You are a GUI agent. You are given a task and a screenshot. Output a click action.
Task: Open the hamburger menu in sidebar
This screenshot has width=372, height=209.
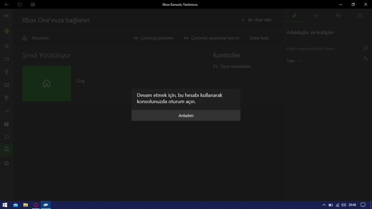[x=7, y=16]
